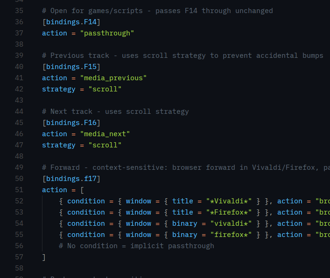The image size is (330, 278).
Task: Click the "media_previous" action value
Action: coord(113,78)
